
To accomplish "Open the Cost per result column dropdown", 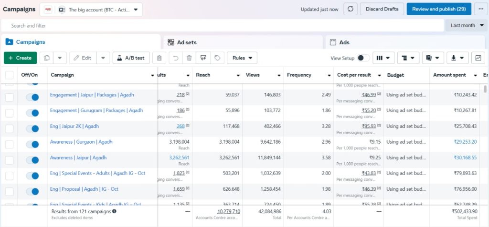I will pos(380,75).
